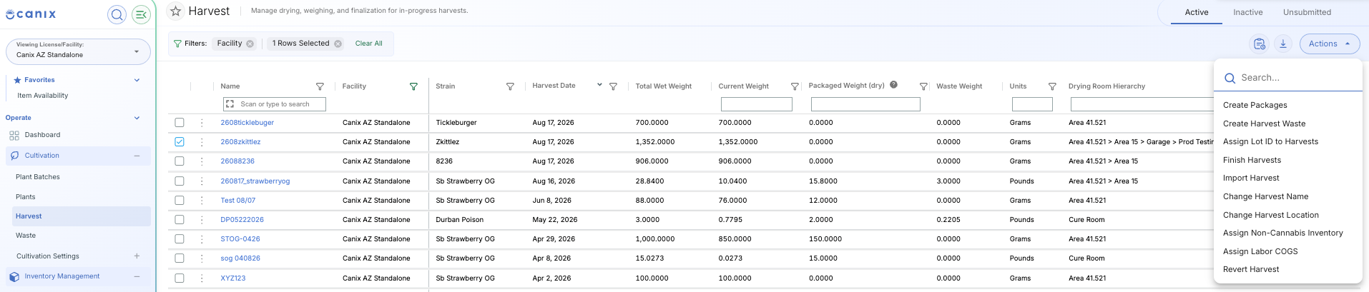
Task: Open row menu for 26088236
Action: pos(202,161)
